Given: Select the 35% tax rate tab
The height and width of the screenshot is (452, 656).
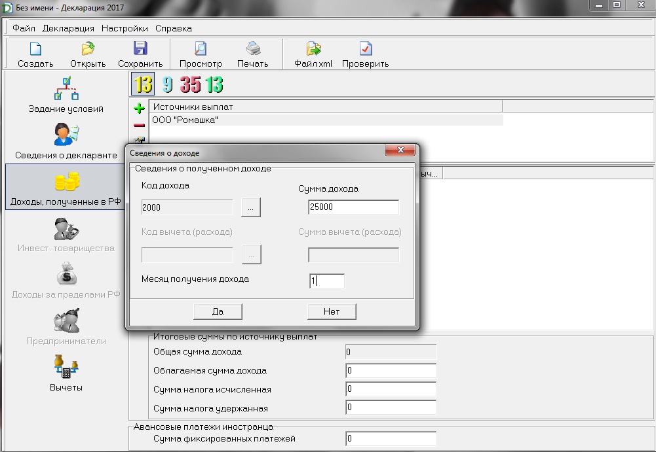Looking at the screenshot, I should [191, 84].
